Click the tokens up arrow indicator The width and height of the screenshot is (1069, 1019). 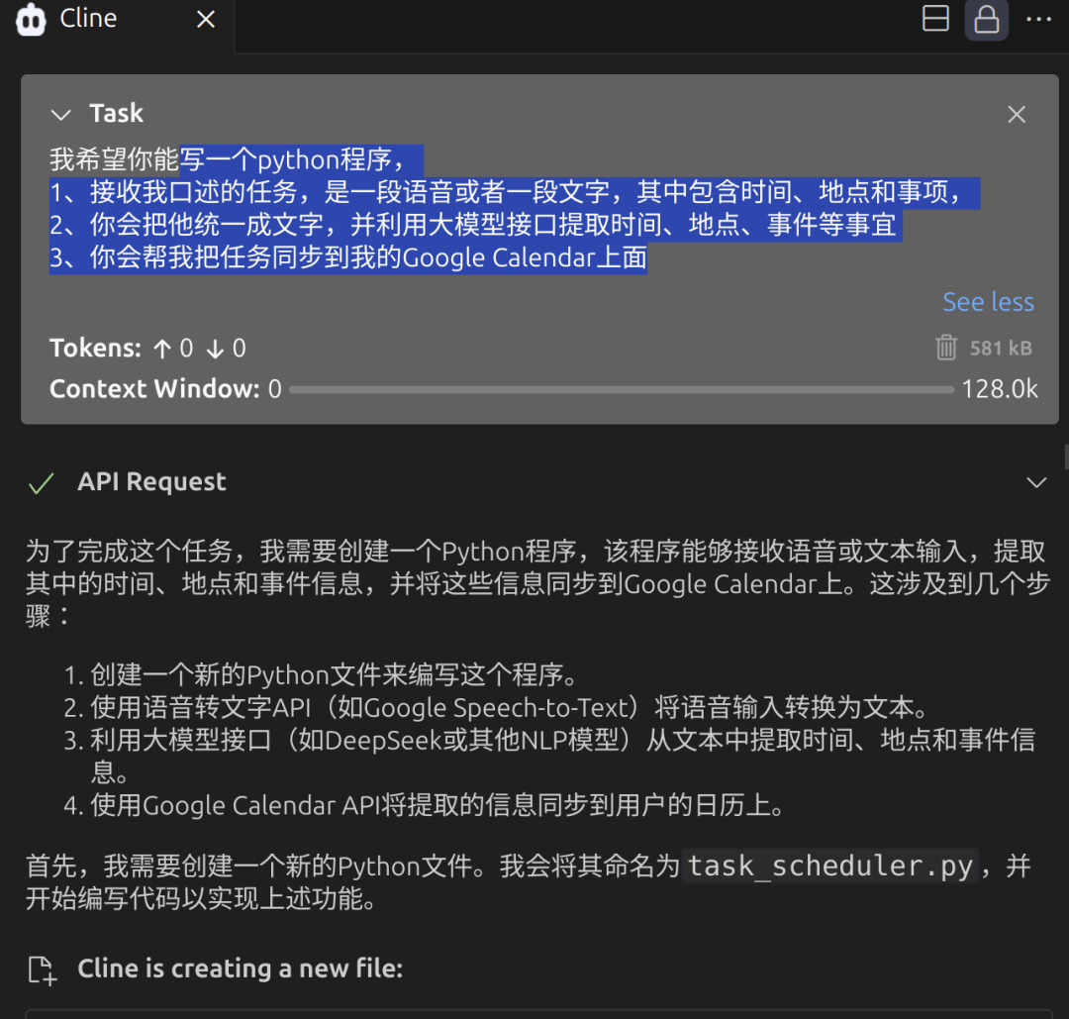tap(162, 349)
